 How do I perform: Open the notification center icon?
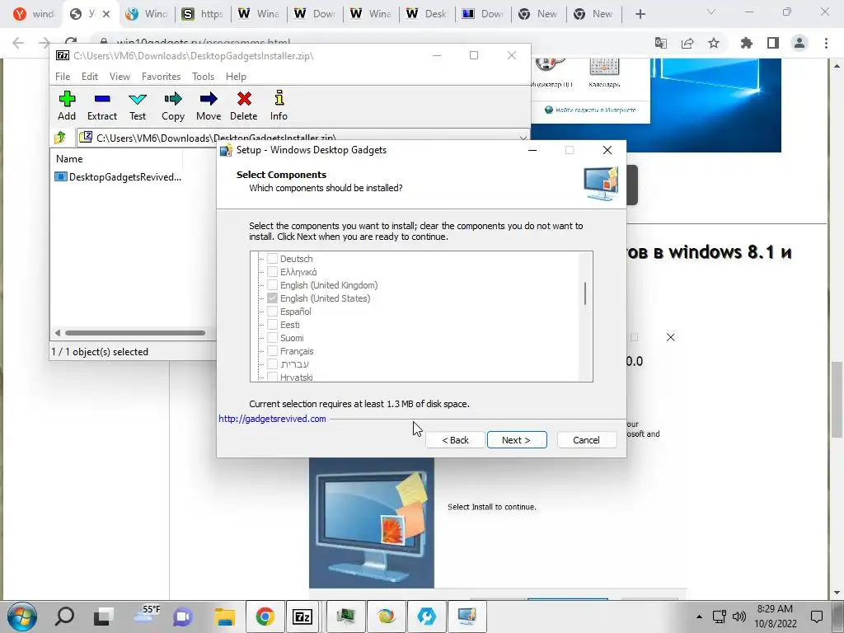pos(817,617)
